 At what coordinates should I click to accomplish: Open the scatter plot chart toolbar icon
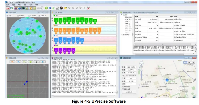tap(57, 8)
